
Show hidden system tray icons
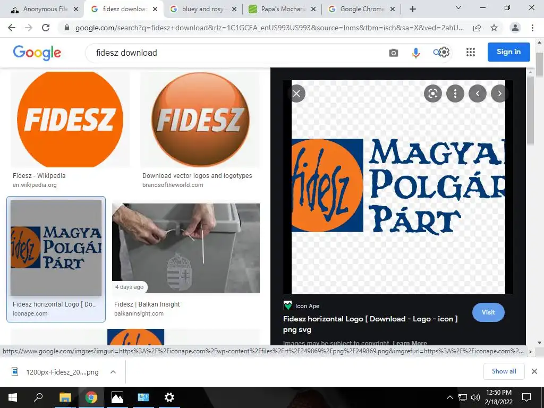tap(449, 397)
